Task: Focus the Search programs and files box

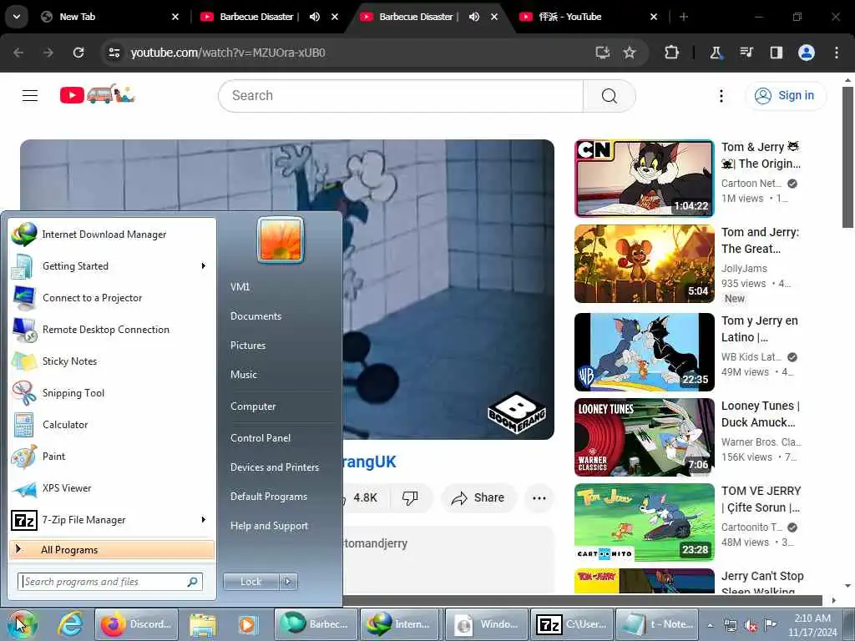Action: coord(110,582)
